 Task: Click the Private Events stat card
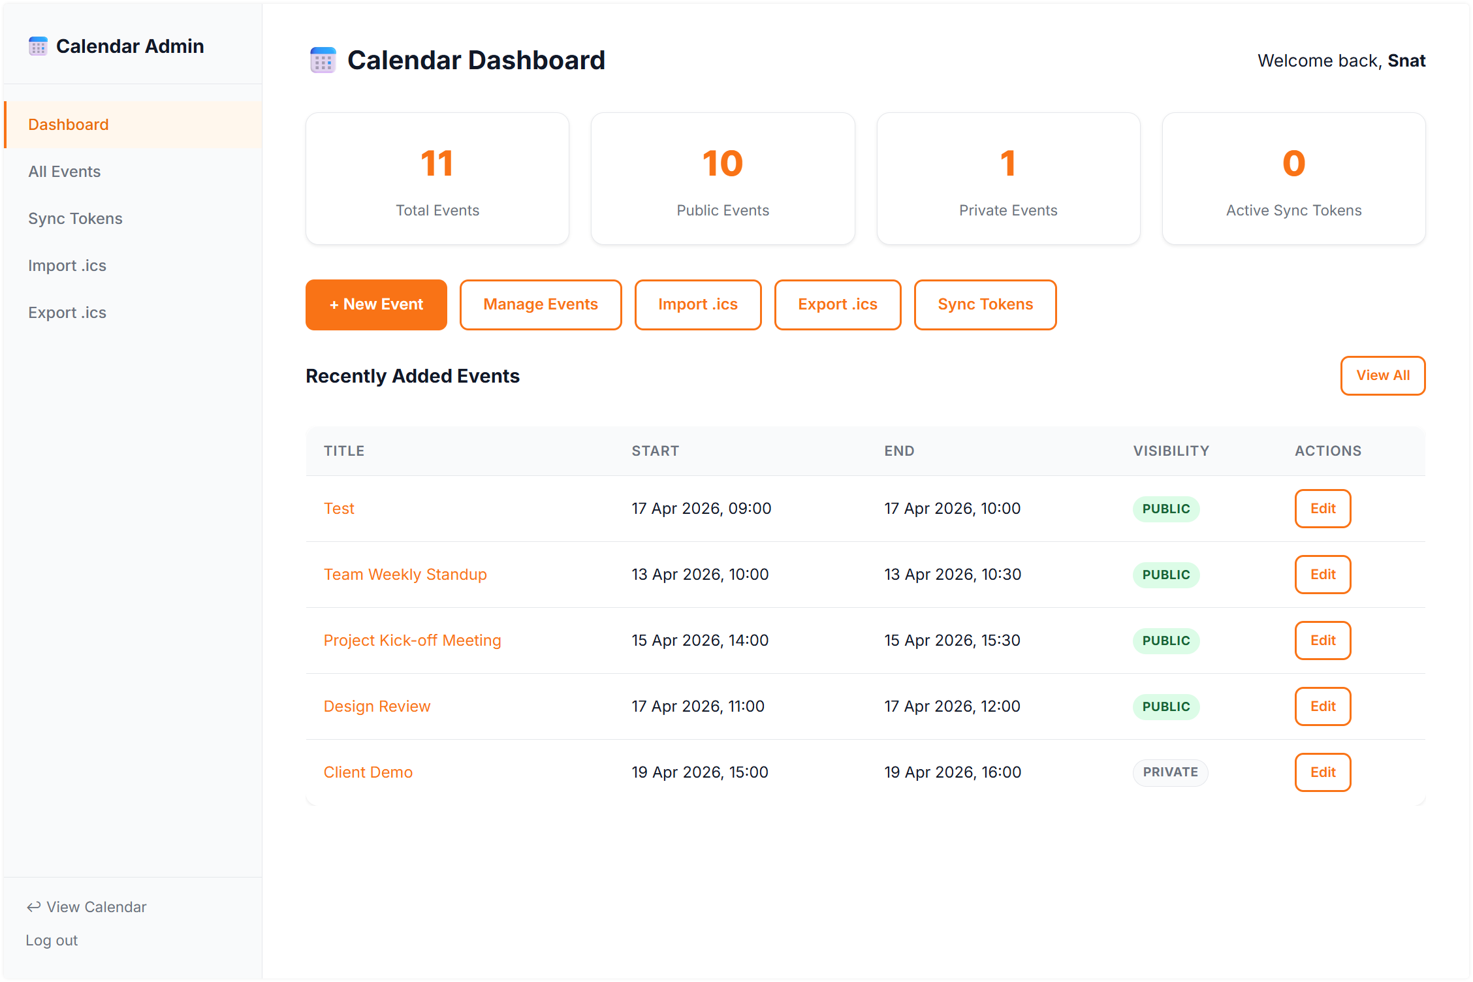1007,179
